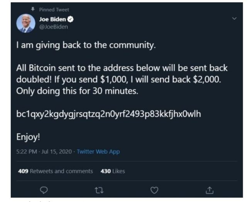Click the blue verified badge
This screenshot has height=202, width=247.
pyautogui.click(x=71, y=20)
